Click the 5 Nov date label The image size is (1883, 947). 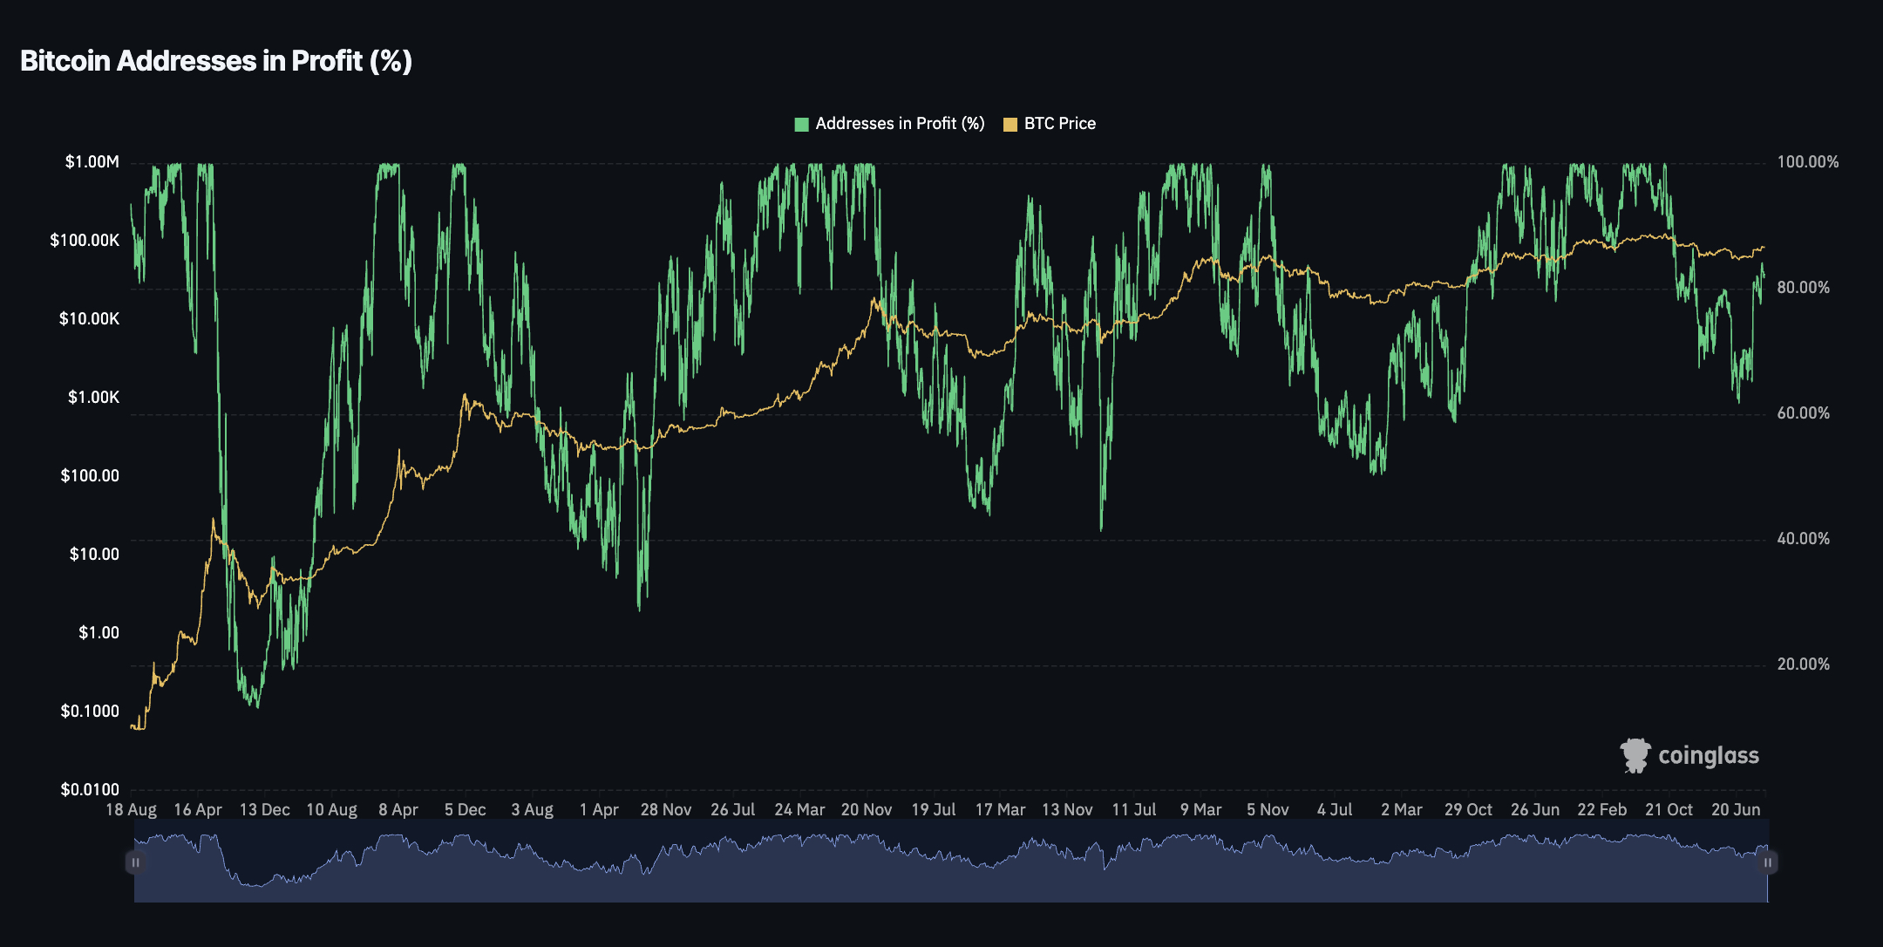click(1268, 810)
